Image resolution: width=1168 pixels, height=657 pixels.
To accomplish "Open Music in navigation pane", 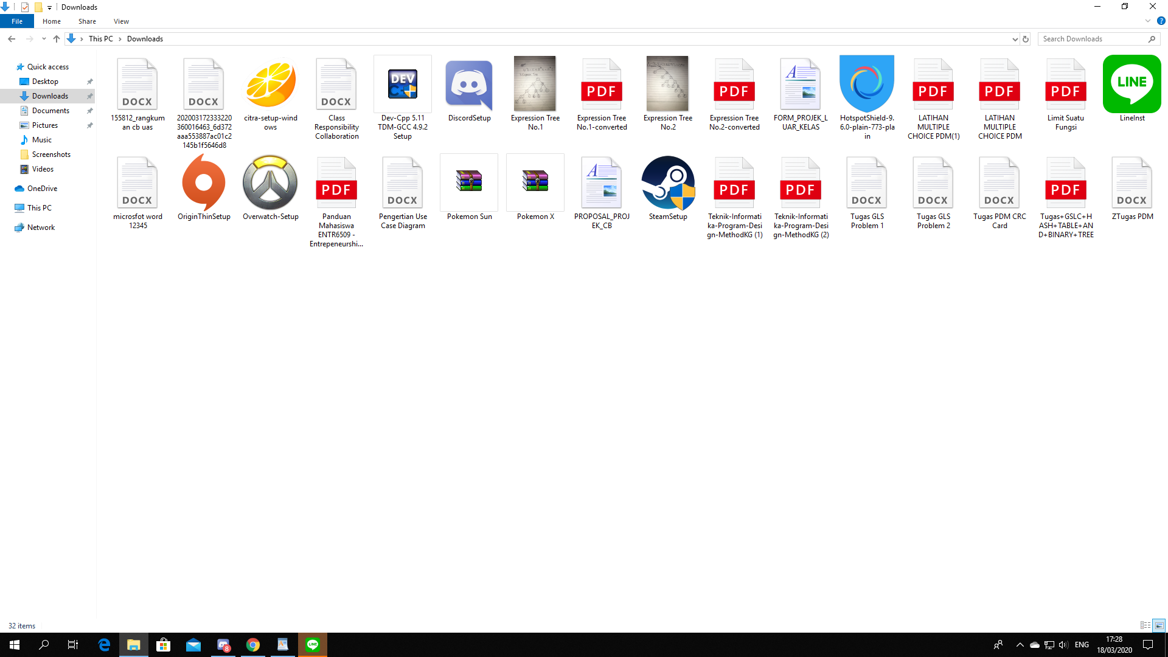I will pos(41,140).
